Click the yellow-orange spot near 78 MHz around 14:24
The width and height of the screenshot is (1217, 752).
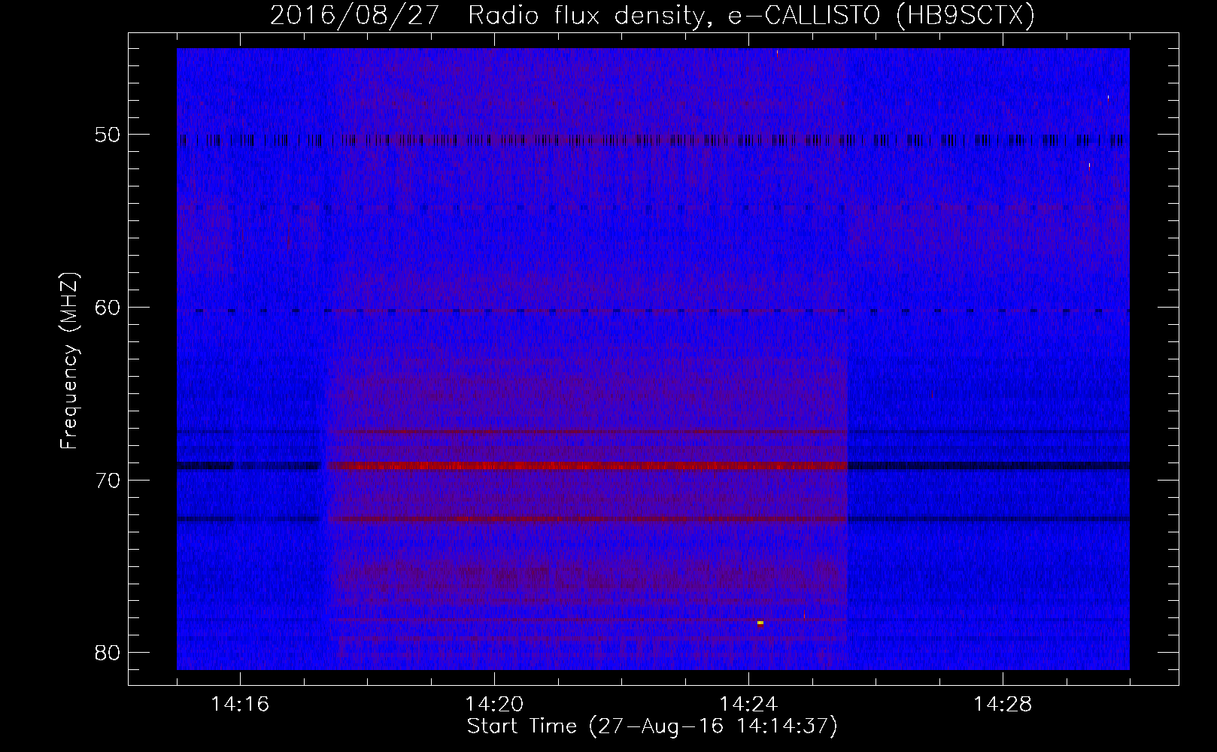pyautogui.click(x=760, y=623)
